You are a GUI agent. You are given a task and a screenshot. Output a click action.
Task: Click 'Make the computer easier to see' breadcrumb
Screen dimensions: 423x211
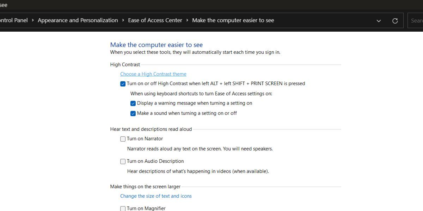233,20
